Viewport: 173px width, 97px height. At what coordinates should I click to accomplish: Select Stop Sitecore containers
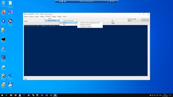click(90, 27)
